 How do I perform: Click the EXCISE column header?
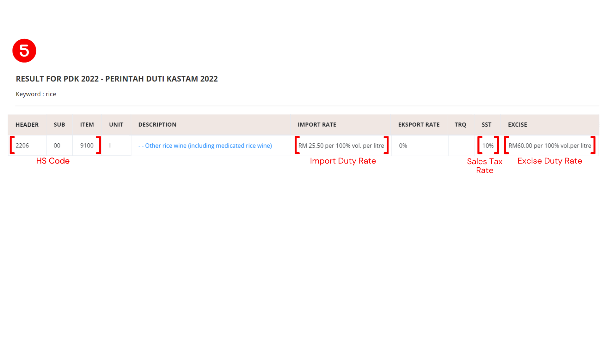point(517,125)
